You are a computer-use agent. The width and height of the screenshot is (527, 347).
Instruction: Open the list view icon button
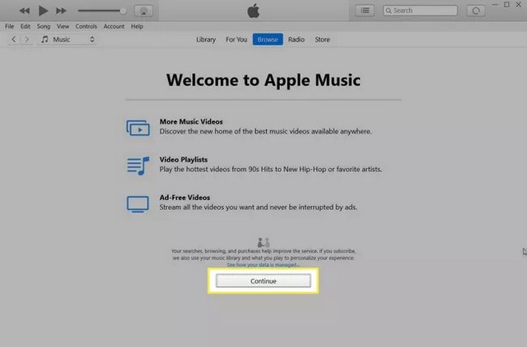coord(366,11)
